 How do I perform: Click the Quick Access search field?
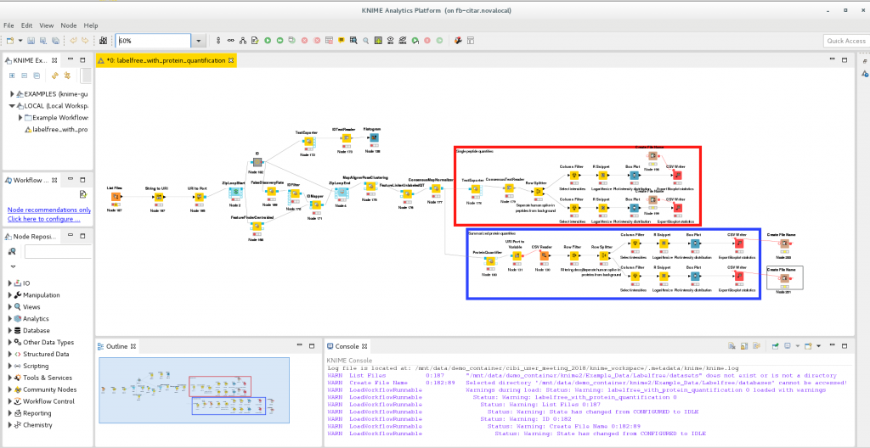coord(845,41)
